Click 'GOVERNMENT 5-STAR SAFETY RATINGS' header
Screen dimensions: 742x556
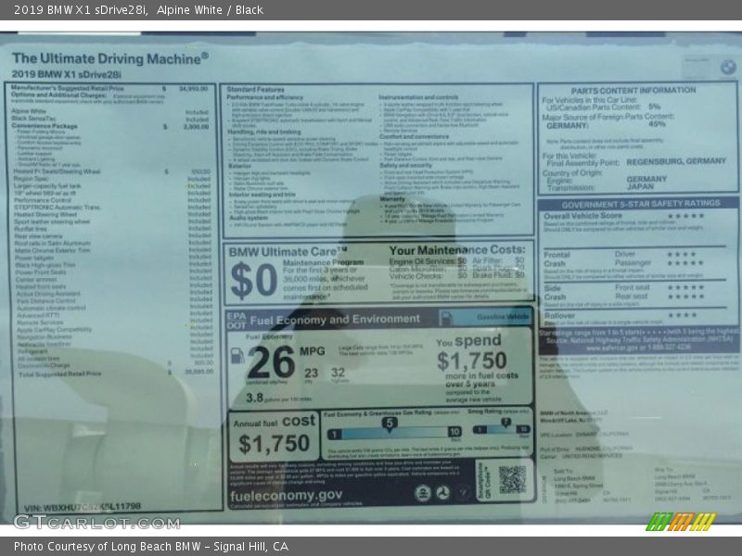[x=641, y=204]
